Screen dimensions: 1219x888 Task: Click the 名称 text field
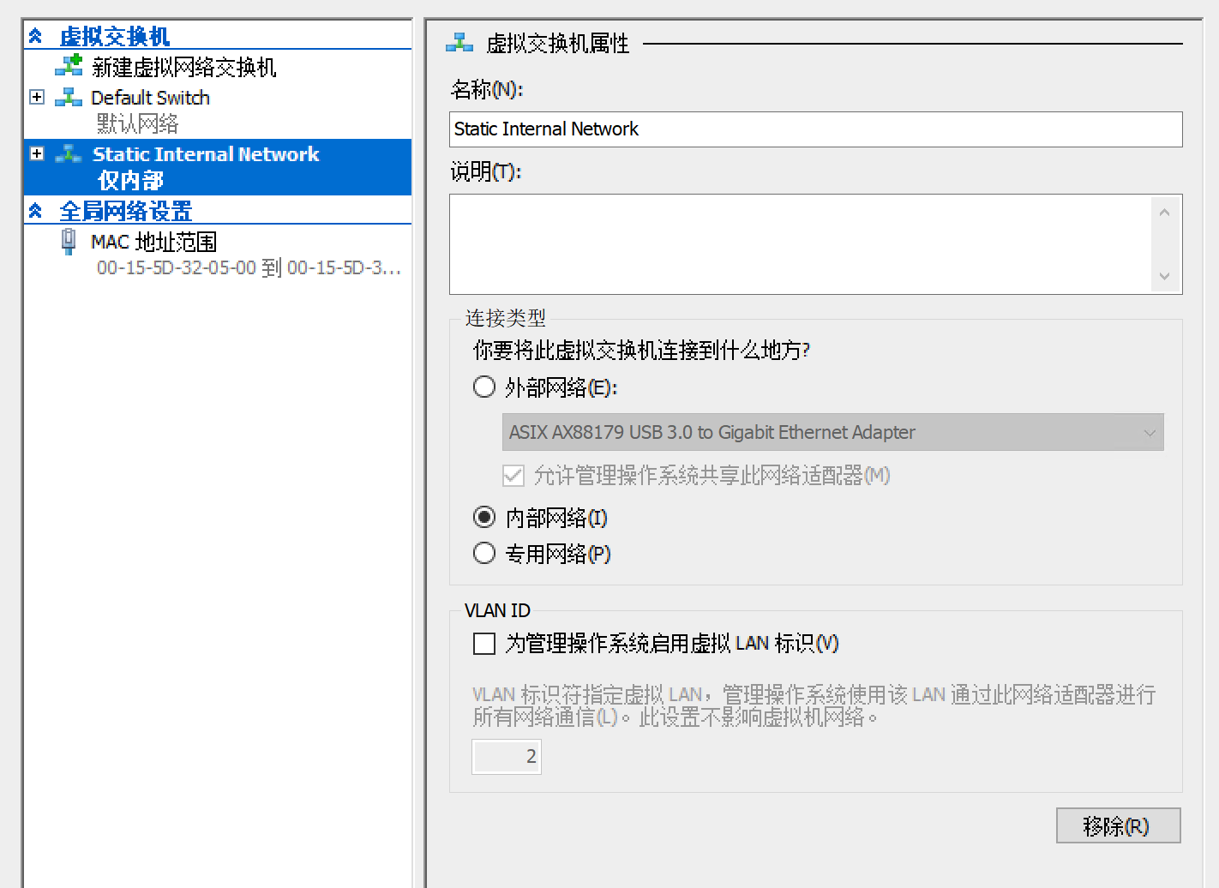pos(814,129)
